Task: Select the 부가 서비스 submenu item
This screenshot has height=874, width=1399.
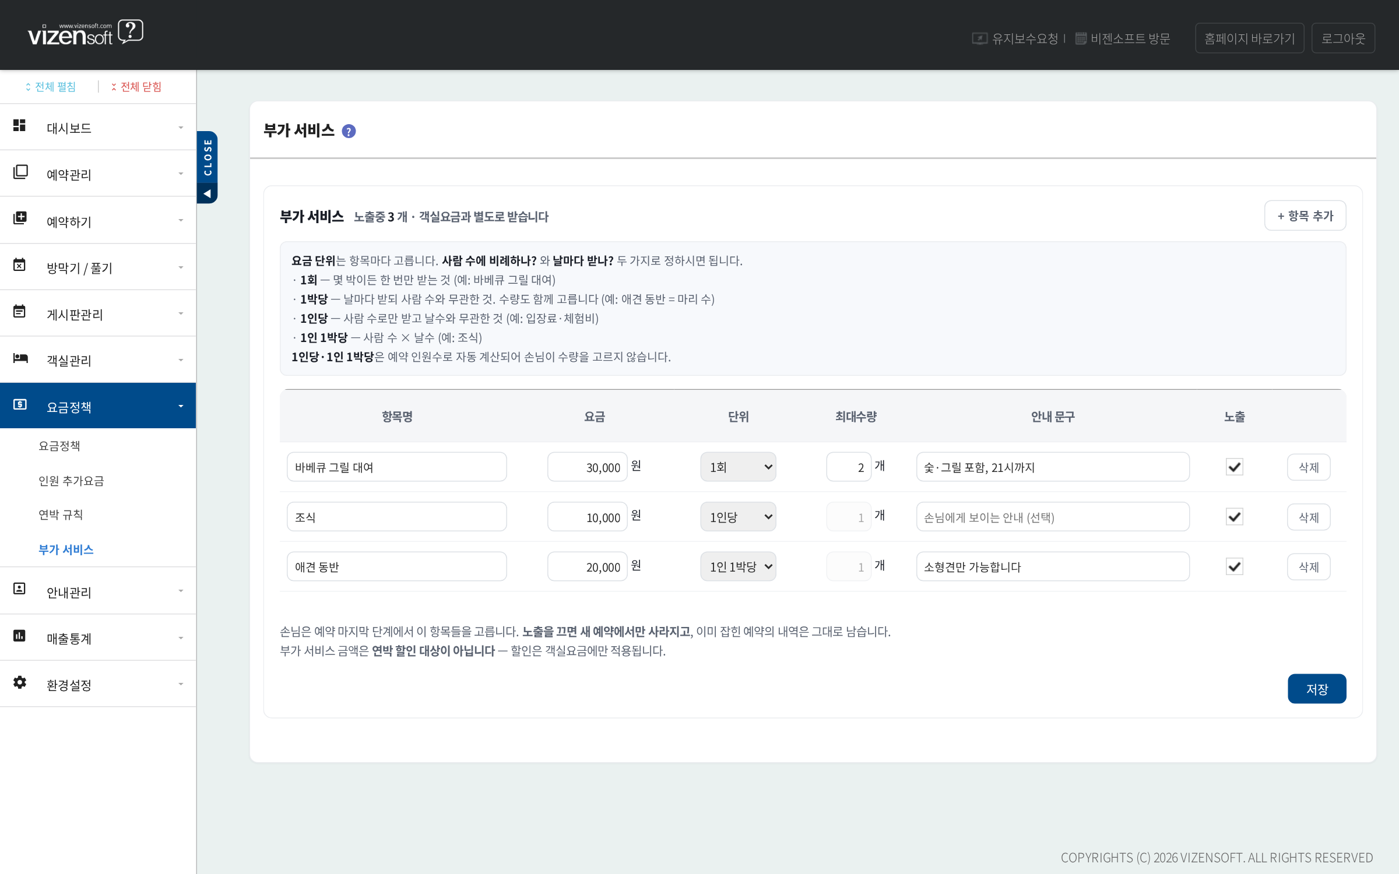Action: click(x=66, y=549)
